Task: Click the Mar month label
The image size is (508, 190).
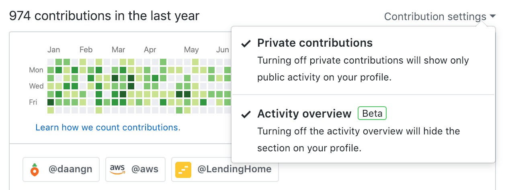Action: point(118,50)
